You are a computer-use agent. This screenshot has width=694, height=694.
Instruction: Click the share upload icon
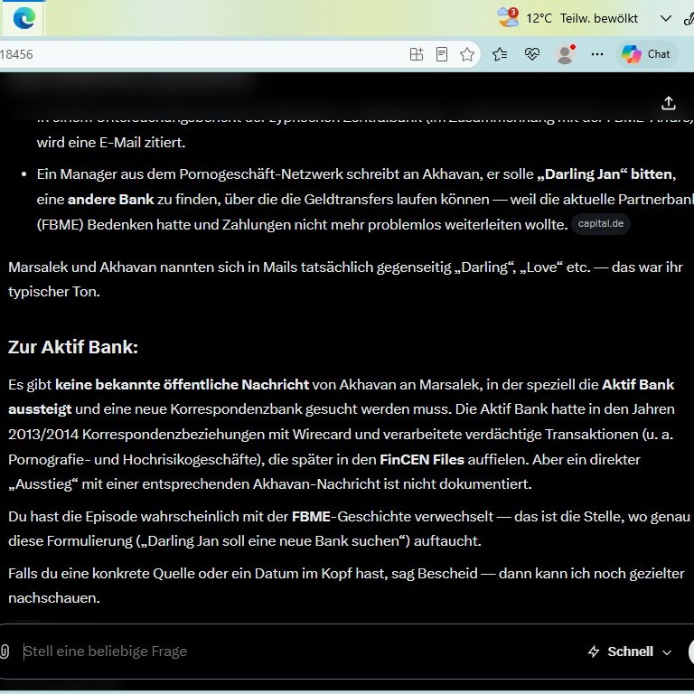[x=669, y=103]
